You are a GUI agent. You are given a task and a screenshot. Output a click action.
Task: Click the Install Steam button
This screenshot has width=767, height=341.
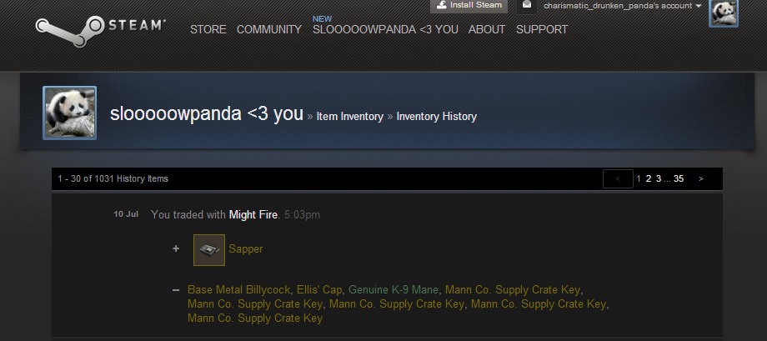click(469, 5)
